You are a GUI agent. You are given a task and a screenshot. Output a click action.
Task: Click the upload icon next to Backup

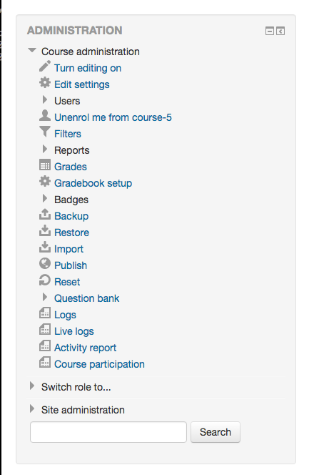click(45, 214)
